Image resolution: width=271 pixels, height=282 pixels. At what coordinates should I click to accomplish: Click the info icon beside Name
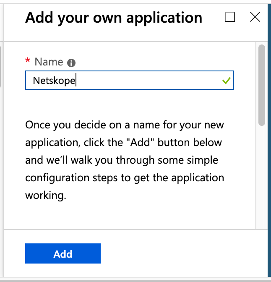(x=71, y=63)
